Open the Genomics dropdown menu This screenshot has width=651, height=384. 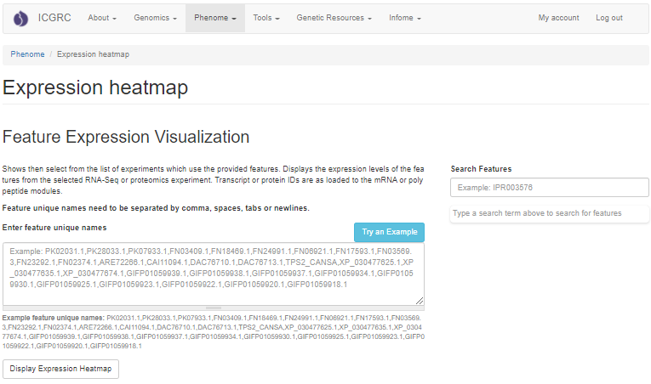click(x=156, y=18)
